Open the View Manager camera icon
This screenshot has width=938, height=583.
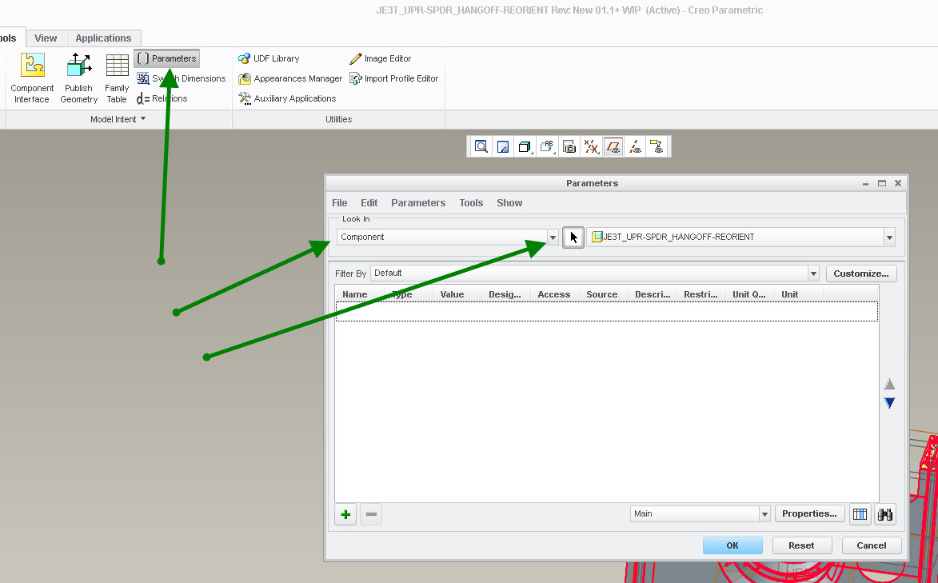click(x=569, y=146)
